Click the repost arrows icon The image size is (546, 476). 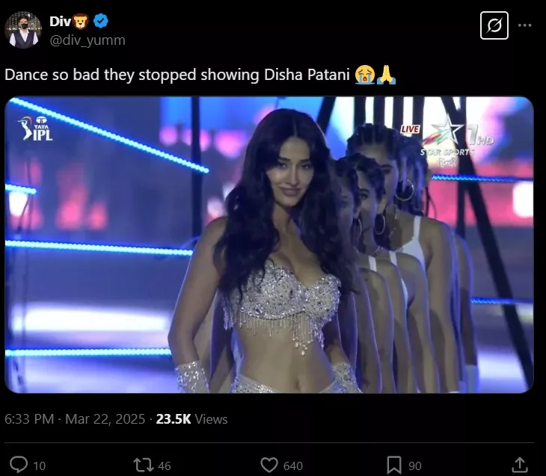(144, 465)
